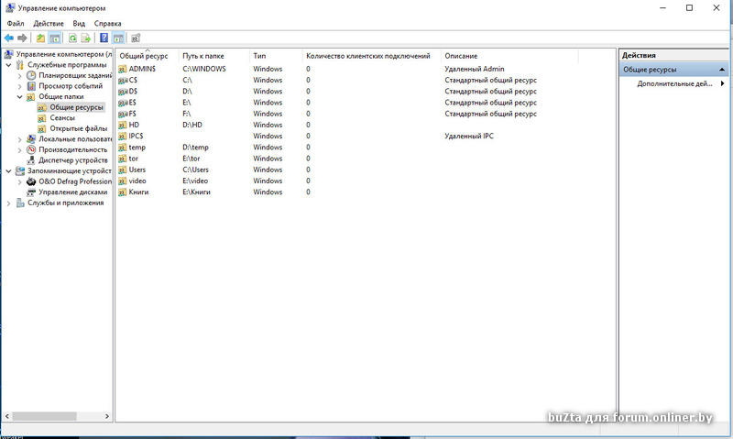Select the IPC$ share icon
Viewport: 733px width, 439px height.
point(123,136)
